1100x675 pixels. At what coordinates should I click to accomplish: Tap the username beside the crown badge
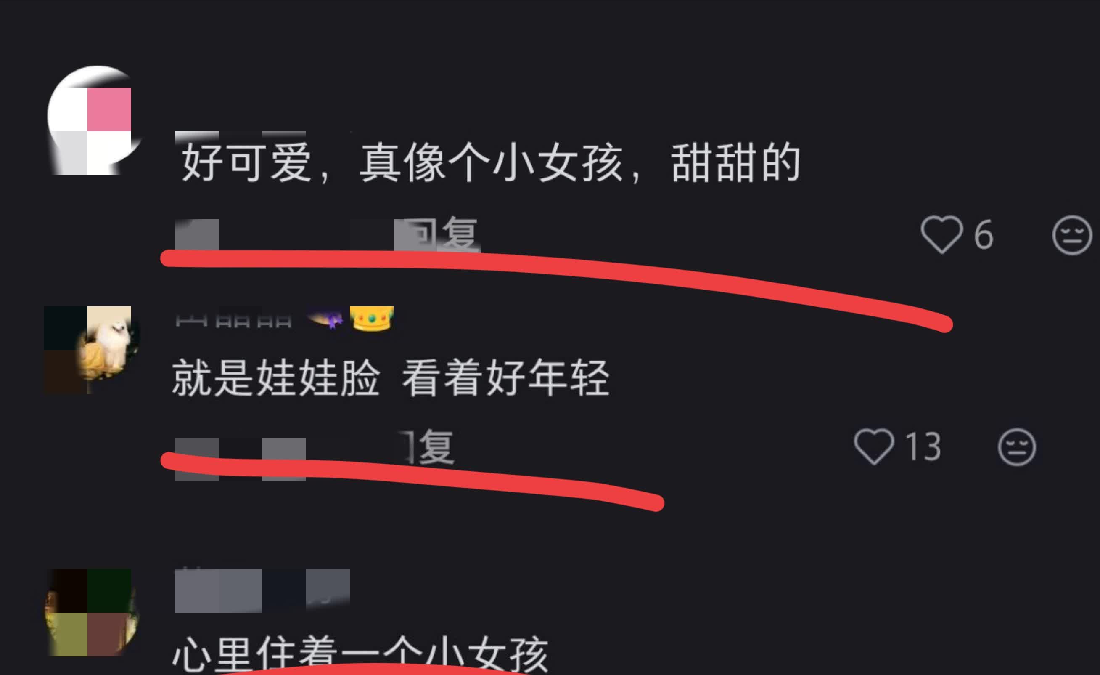pos(233,320)
